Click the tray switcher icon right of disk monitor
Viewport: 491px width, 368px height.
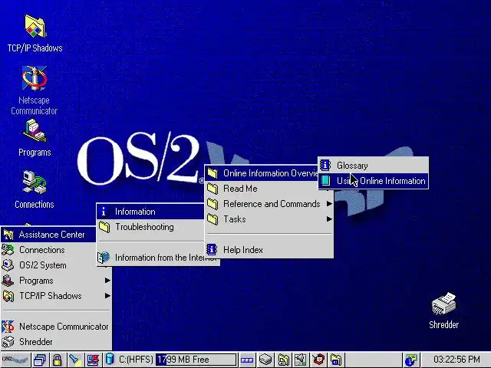click(x=247, y=360)
